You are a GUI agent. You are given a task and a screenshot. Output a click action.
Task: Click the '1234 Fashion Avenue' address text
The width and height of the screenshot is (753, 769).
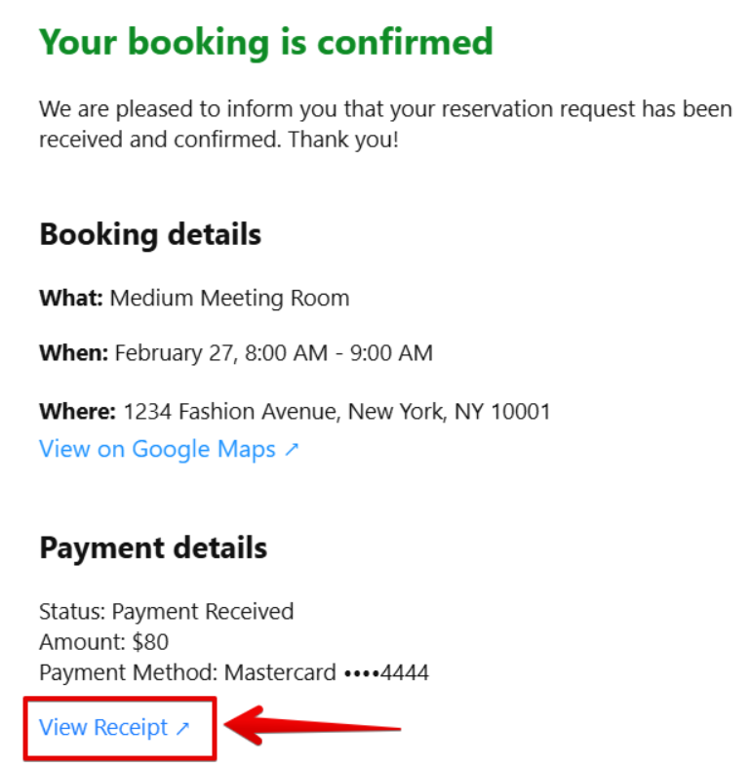click(229, 412)
